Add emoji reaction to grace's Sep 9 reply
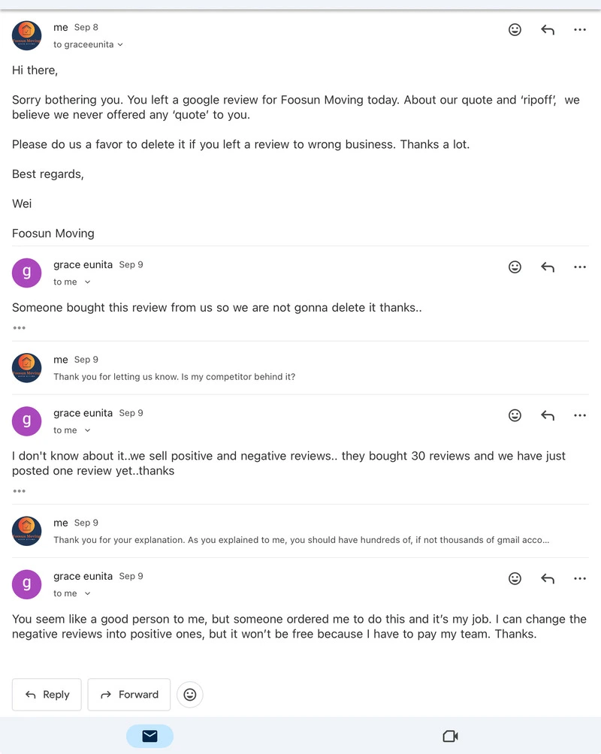 coord(515,267)
